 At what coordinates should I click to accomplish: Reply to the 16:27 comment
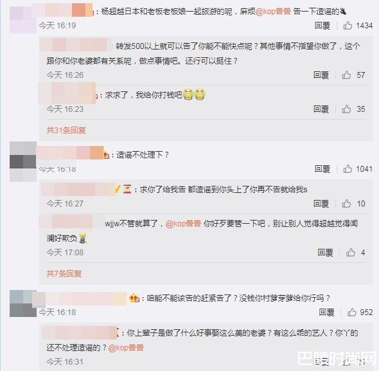[321, 204]
